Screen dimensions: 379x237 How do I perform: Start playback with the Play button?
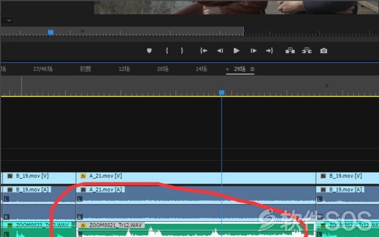pyautogui.click(x=236, y=50)
